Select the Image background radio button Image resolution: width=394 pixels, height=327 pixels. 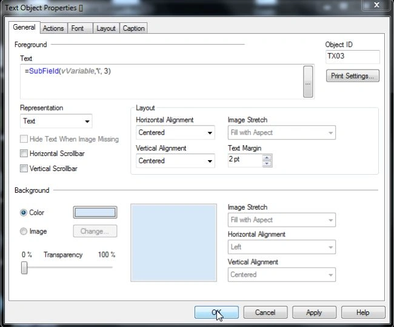24,231
